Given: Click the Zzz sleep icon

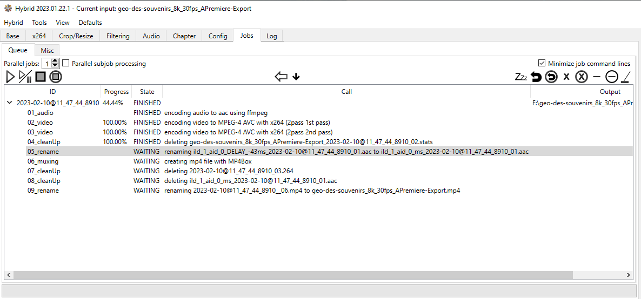Looking at the screenshot, I should coord(520,77).
